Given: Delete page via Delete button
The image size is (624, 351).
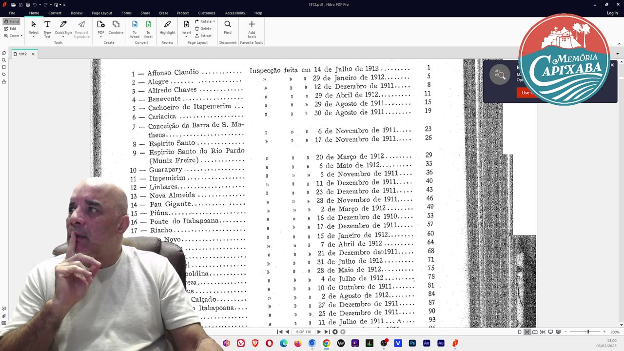Looking at the screenshot, I should (203, 29).
